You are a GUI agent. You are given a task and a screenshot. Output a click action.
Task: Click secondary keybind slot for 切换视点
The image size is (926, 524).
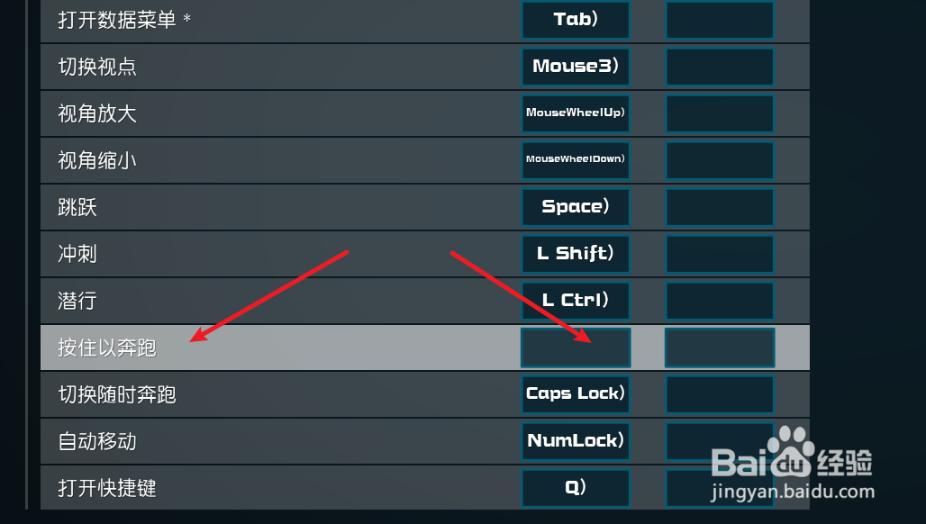click(x=720, y=66)
